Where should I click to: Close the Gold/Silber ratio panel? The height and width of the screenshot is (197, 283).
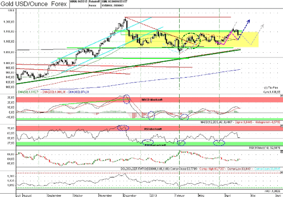click(x=281, y=151)
